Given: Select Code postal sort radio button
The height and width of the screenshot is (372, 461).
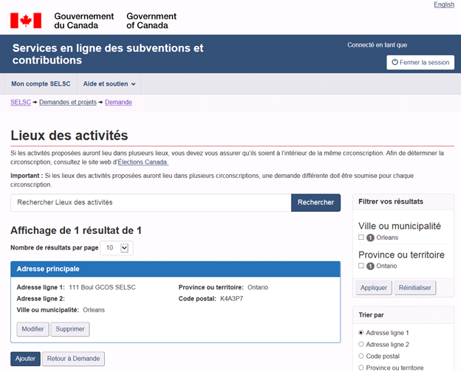Looking at the screenshot, I should click(361, 356).
